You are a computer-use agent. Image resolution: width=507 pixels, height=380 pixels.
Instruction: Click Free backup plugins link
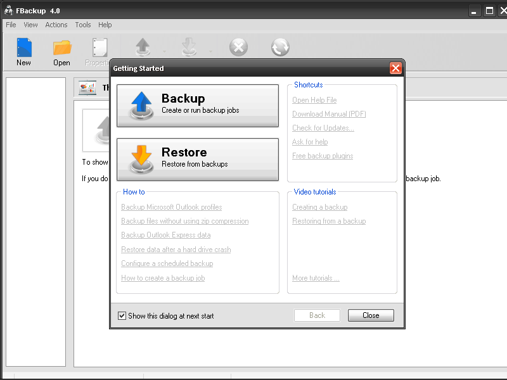(x=323, y=156)
